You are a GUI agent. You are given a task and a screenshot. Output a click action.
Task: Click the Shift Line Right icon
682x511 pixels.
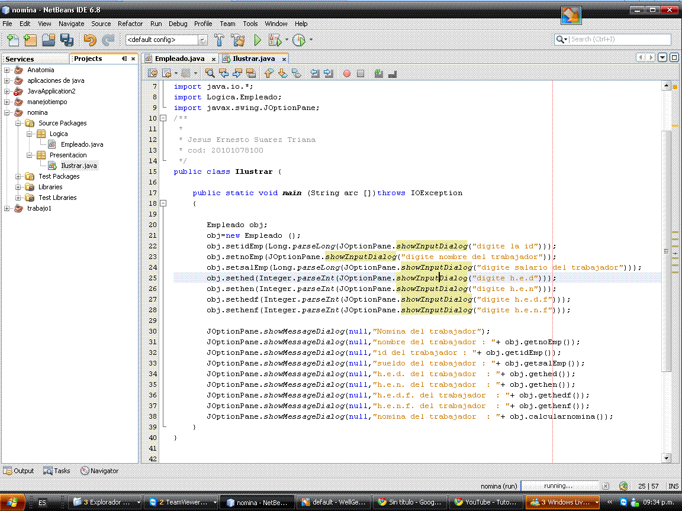click(329, 73)
